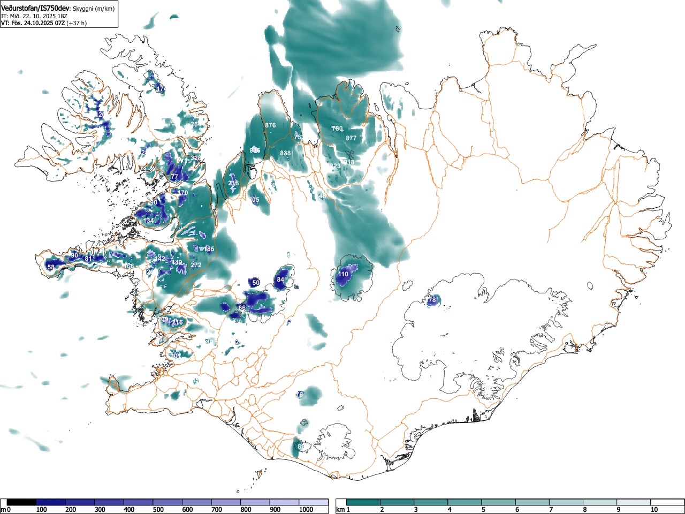Choose the 5–6 km teal legend swatch
The height and width of the screenshot is (514, 685).
click(499, 502)
